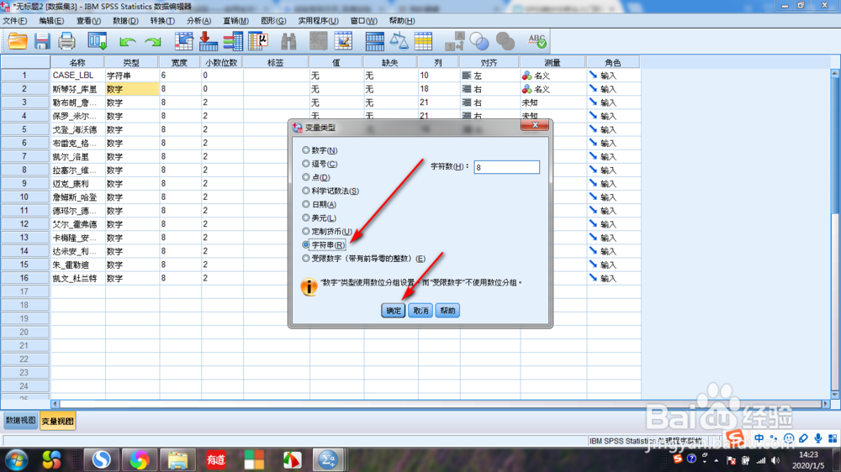The image size is (841, 472).
Task: Open the 转换(T) menu
Action: click(162, 21)
